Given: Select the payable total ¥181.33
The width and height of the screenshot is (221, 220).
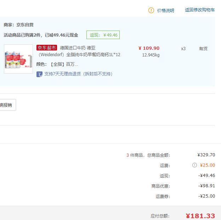Looking at the screenshot, I should coord(200,216).
